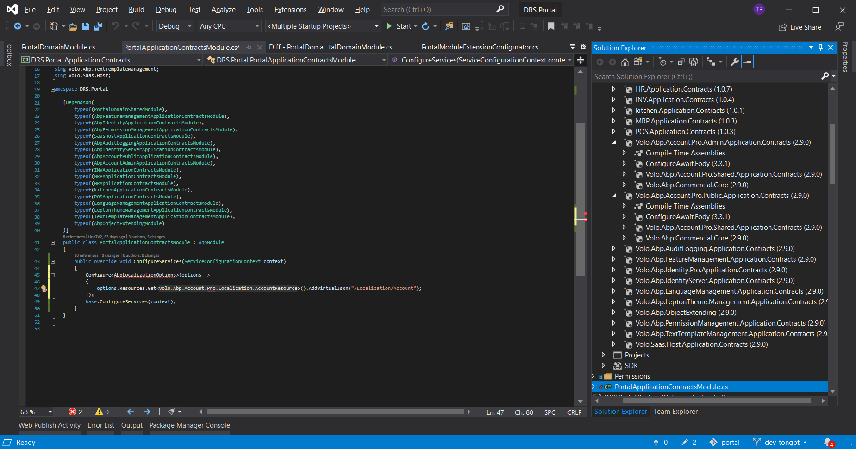Screen dimensions: 856x449
Task: Click the Home icon in Solution Explorer
Action: click(625, 62)
